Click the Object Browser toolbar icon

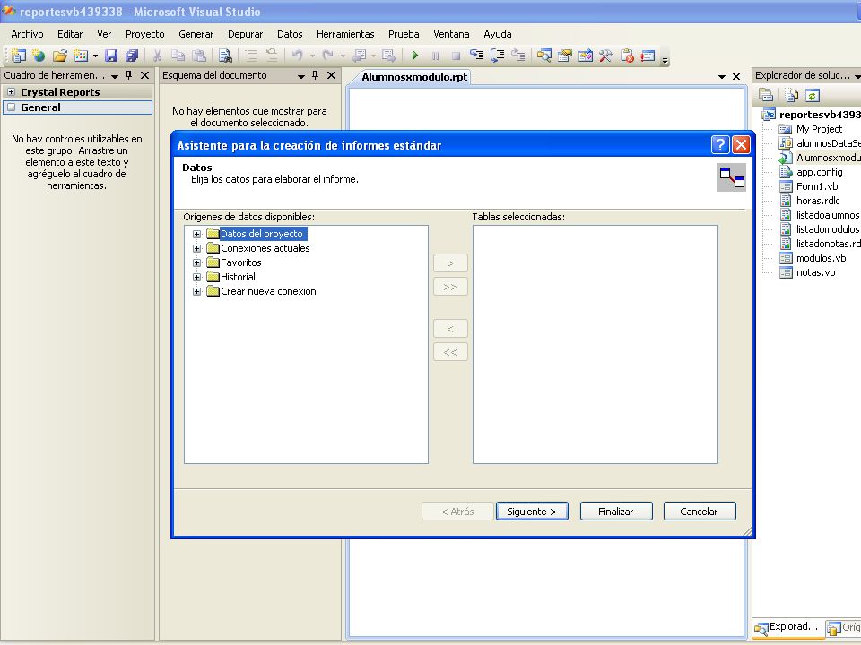(586, 56)
